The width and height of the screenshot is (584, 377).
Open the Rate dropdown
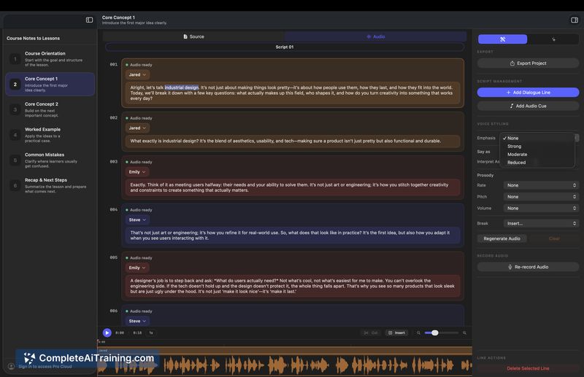click(x=541, y=185)
